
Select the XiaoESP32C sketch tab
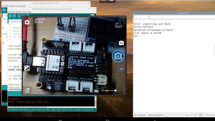(x=15, y=22)
